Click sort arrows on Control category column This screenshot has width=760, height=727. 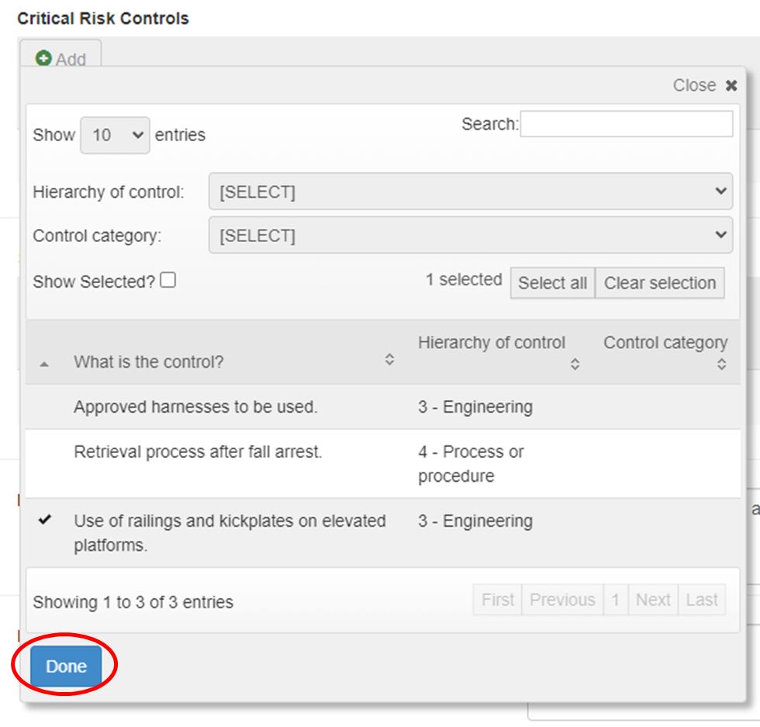click(721, 364)
